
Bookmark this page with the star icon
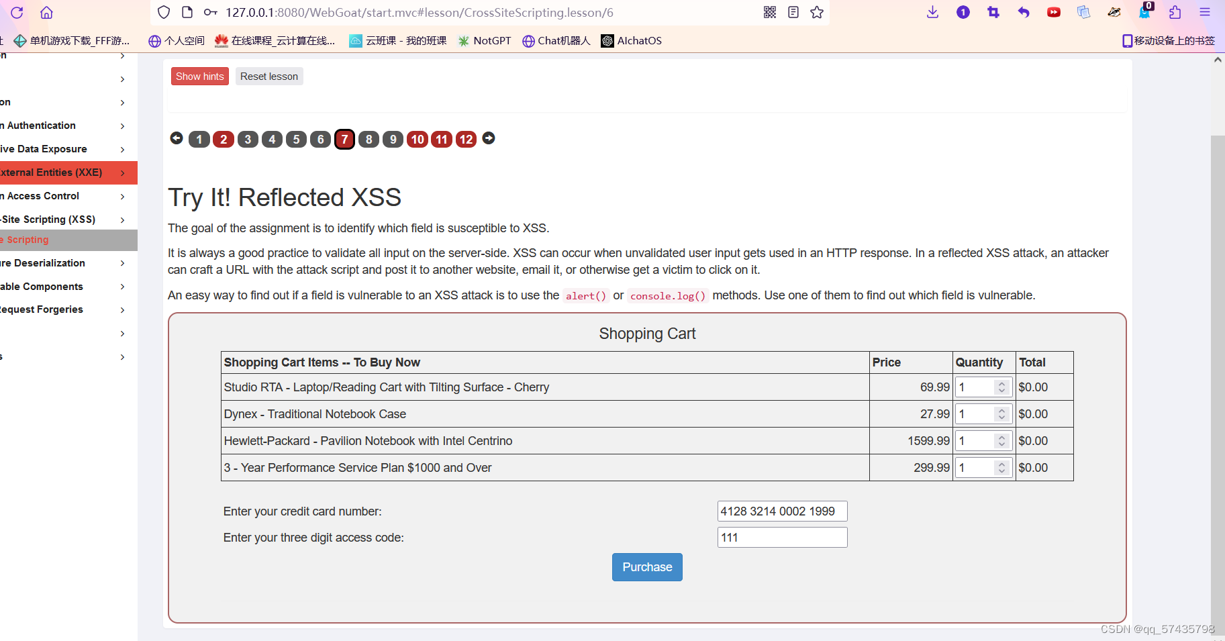(817, 12)
